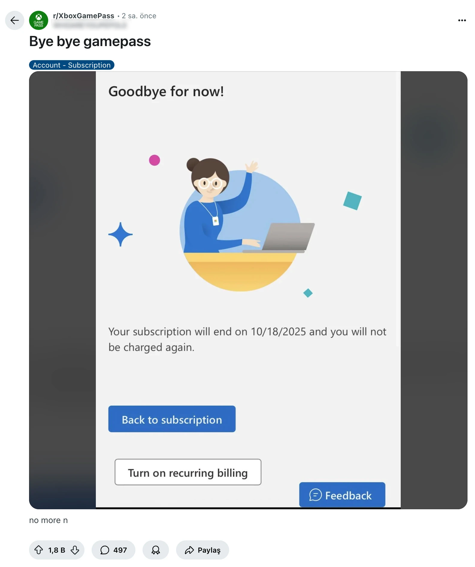Click the blurred username under the subreddit

90,25
